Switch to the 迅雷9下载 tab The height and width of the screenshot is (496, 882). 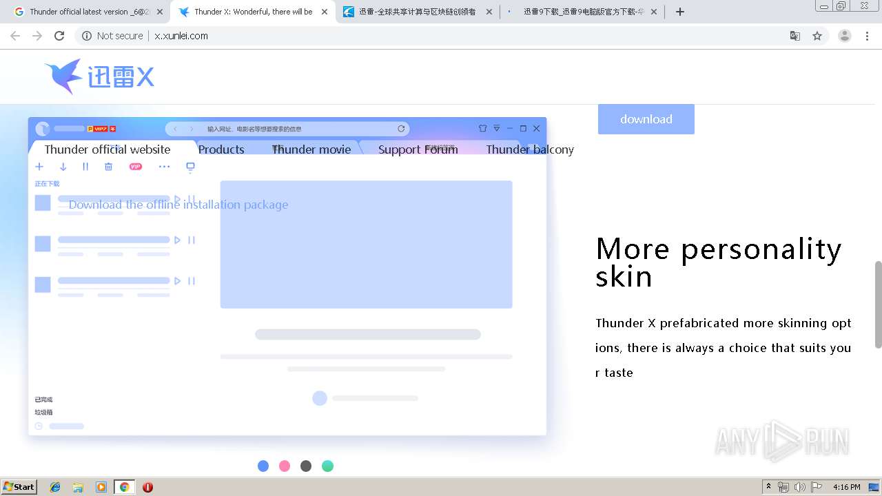tap(581, 12)
